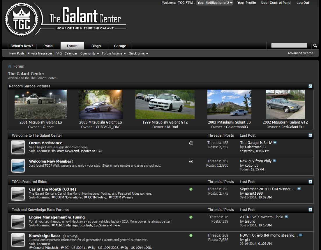Select the Forum tab
This screenshot has width=321, height=250.
point(72,45)
